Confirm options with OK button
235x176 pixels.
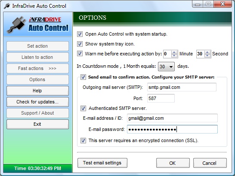[x=173, y=163]
